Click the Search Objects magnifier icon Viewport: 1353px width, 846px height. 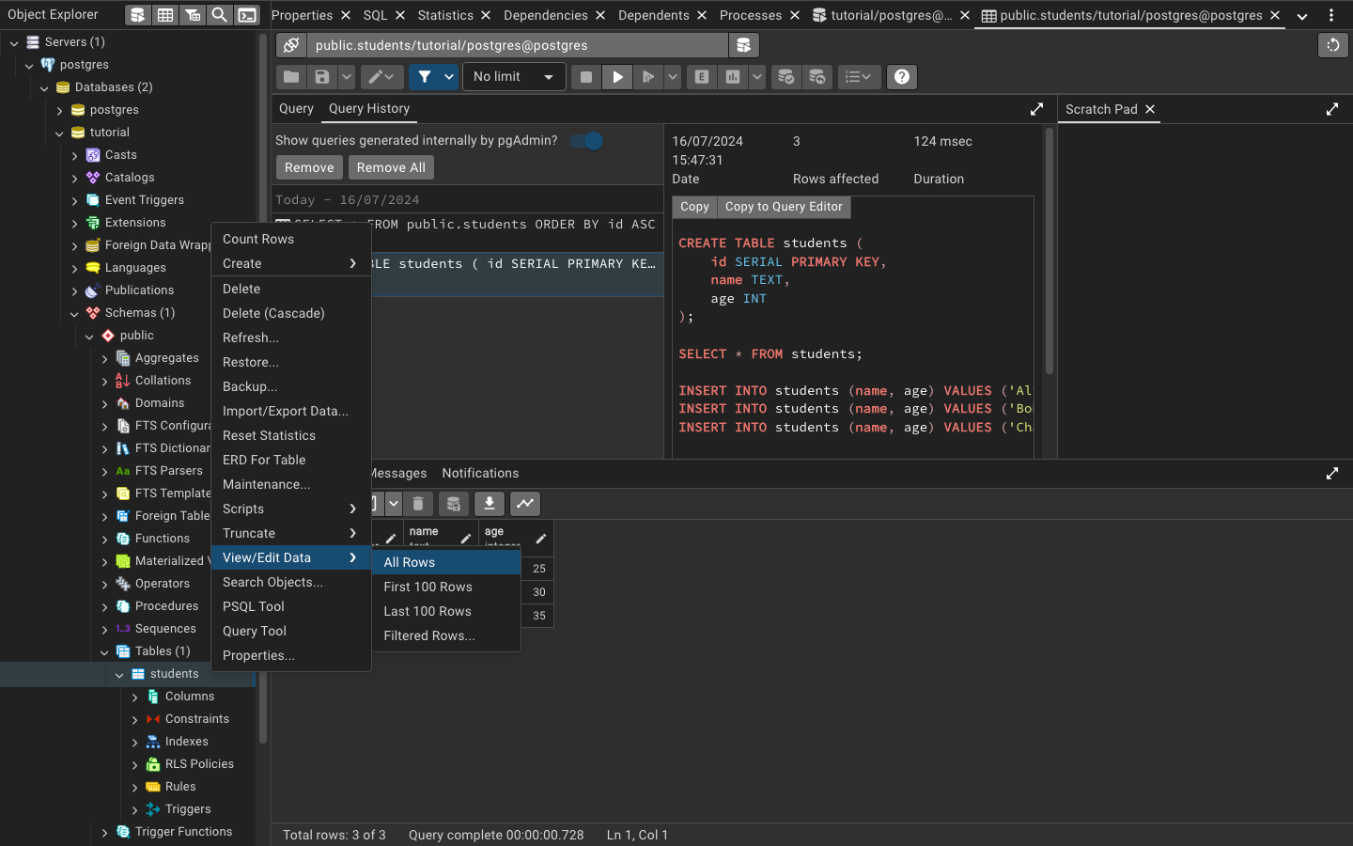(x=219, y=15)
